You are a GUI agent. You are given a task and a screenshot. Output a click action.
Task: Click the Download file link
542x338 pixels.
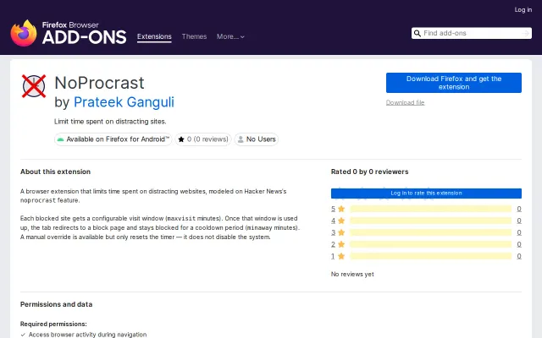click(x=405, y=102)
